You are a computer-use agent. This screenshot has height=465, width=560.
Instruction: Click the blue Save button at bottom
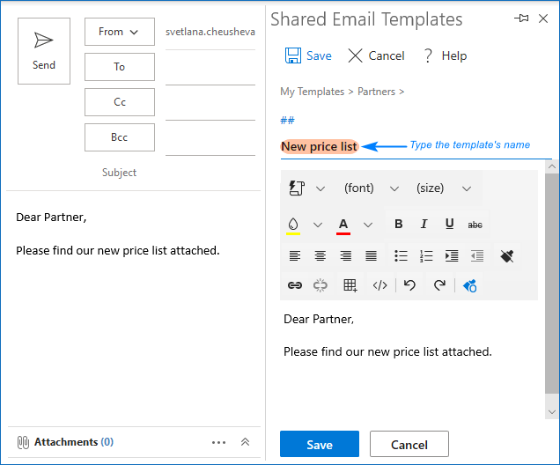pyautogui.click(x=319, y=444)
